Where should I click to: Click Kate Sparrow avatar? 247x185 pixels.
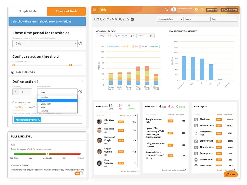[x=99, y=163]
